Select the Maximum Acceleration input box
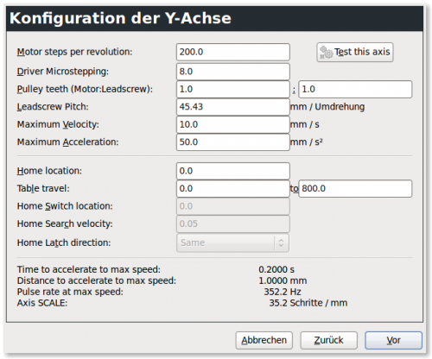Image resolution: width=432 pixels, height=359 pixels. click(232, 142)
